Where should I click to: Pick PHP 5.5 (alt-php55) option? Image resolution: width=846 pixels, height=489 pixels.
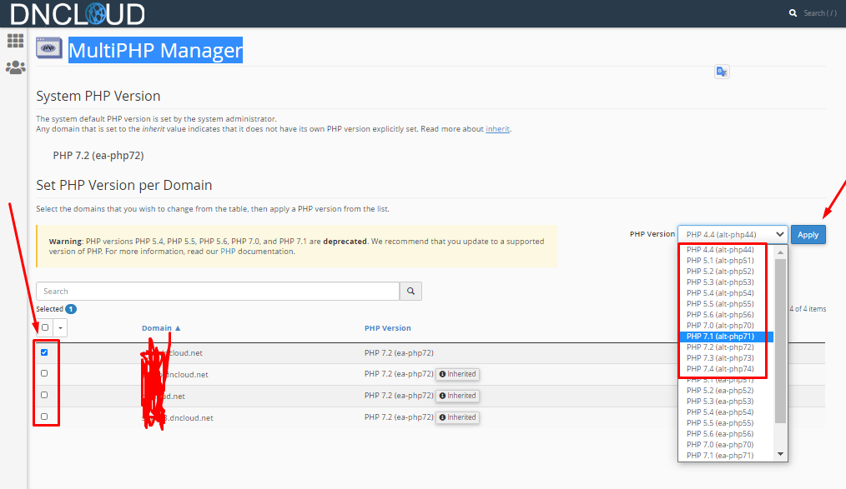[x=720, y=304]
